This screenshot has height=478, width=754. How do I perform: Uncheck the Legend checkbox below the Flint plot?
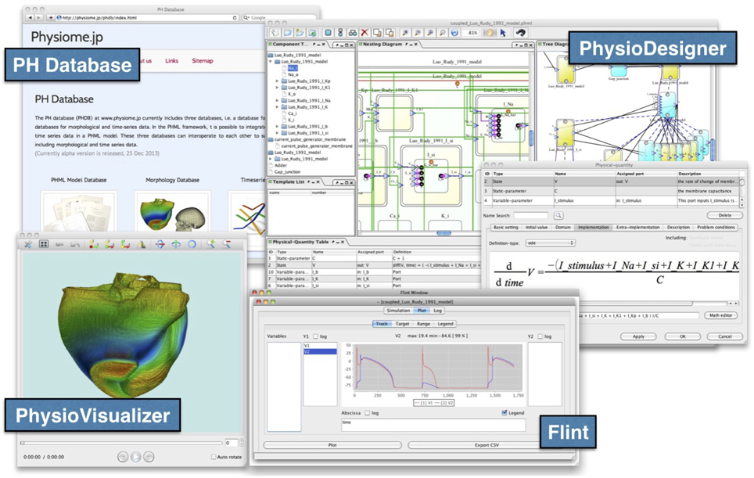504,413
